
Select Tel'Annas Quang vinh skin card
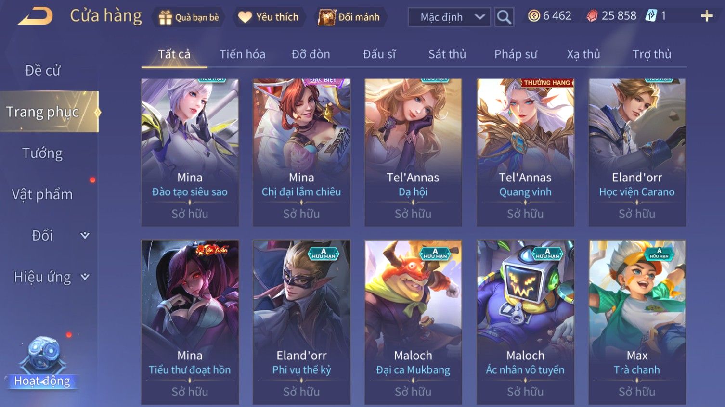pos(525,153)
